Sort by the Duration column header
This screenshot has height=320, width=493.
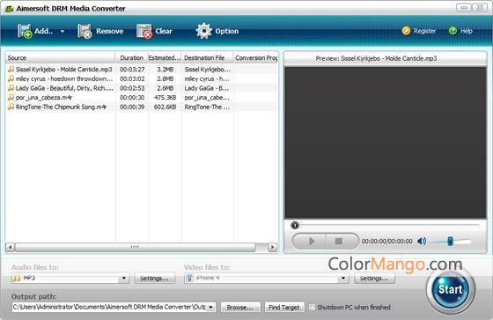point(132,57)
